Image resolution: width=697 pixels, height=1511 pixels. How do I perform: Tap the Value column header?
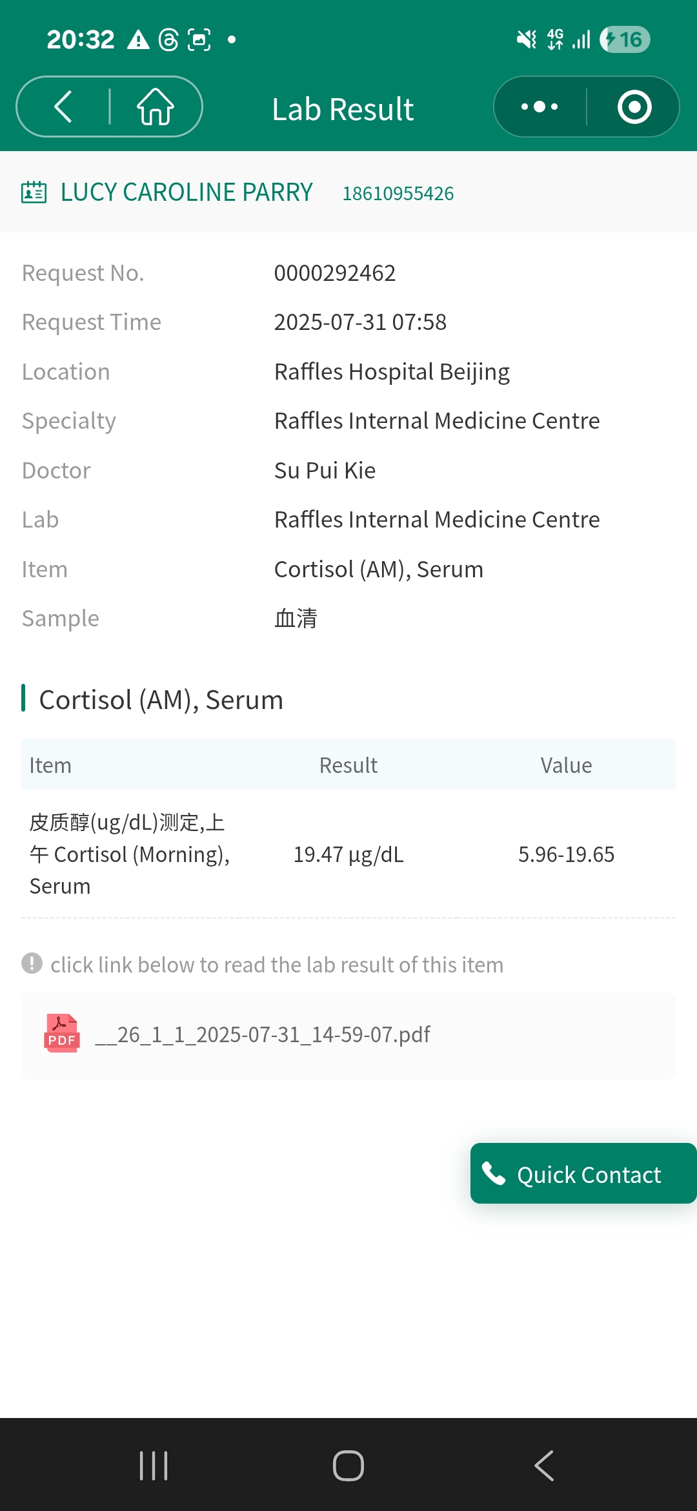coord(566,765)
